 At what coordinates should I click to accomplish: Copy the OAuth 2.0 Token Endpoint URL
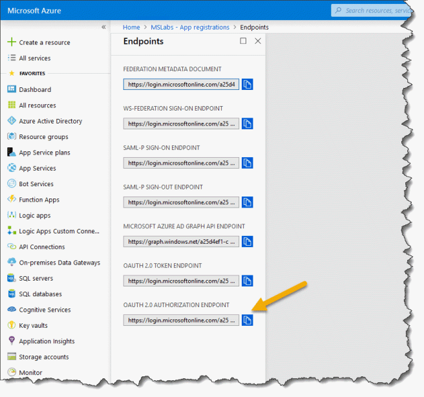point(248,281)
